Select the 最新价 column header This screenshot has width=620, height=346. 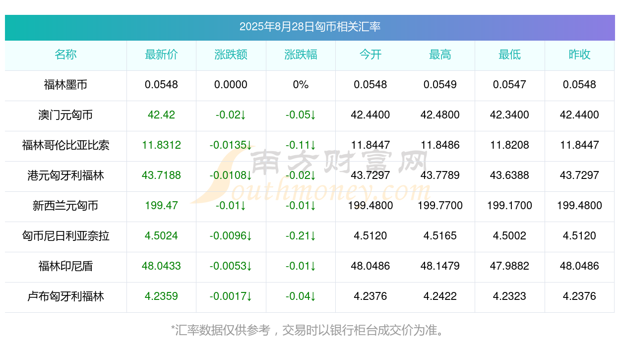coord(161,55)
